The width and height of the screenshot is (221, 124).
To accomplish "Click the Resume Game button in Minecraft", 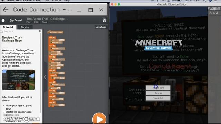I will [x=158, y=88].
